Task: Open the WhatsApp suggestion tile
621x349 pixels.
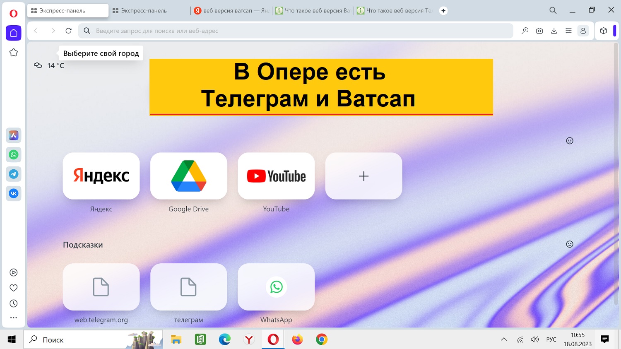Action: [x=276, y=287]
